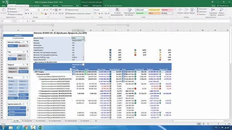Select Квартал 1 in the slicer
The width and height of the screenshot is (232, 130).
click(13, 68)
